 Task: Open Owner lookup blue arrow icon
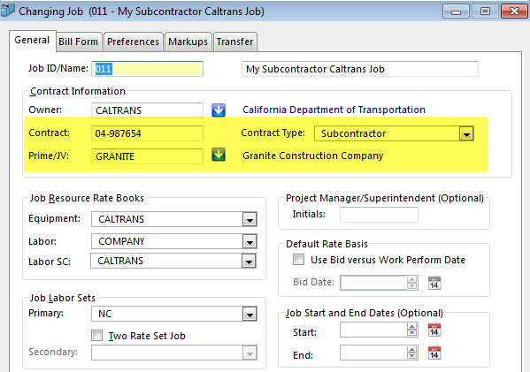click(x=219, y=110)
